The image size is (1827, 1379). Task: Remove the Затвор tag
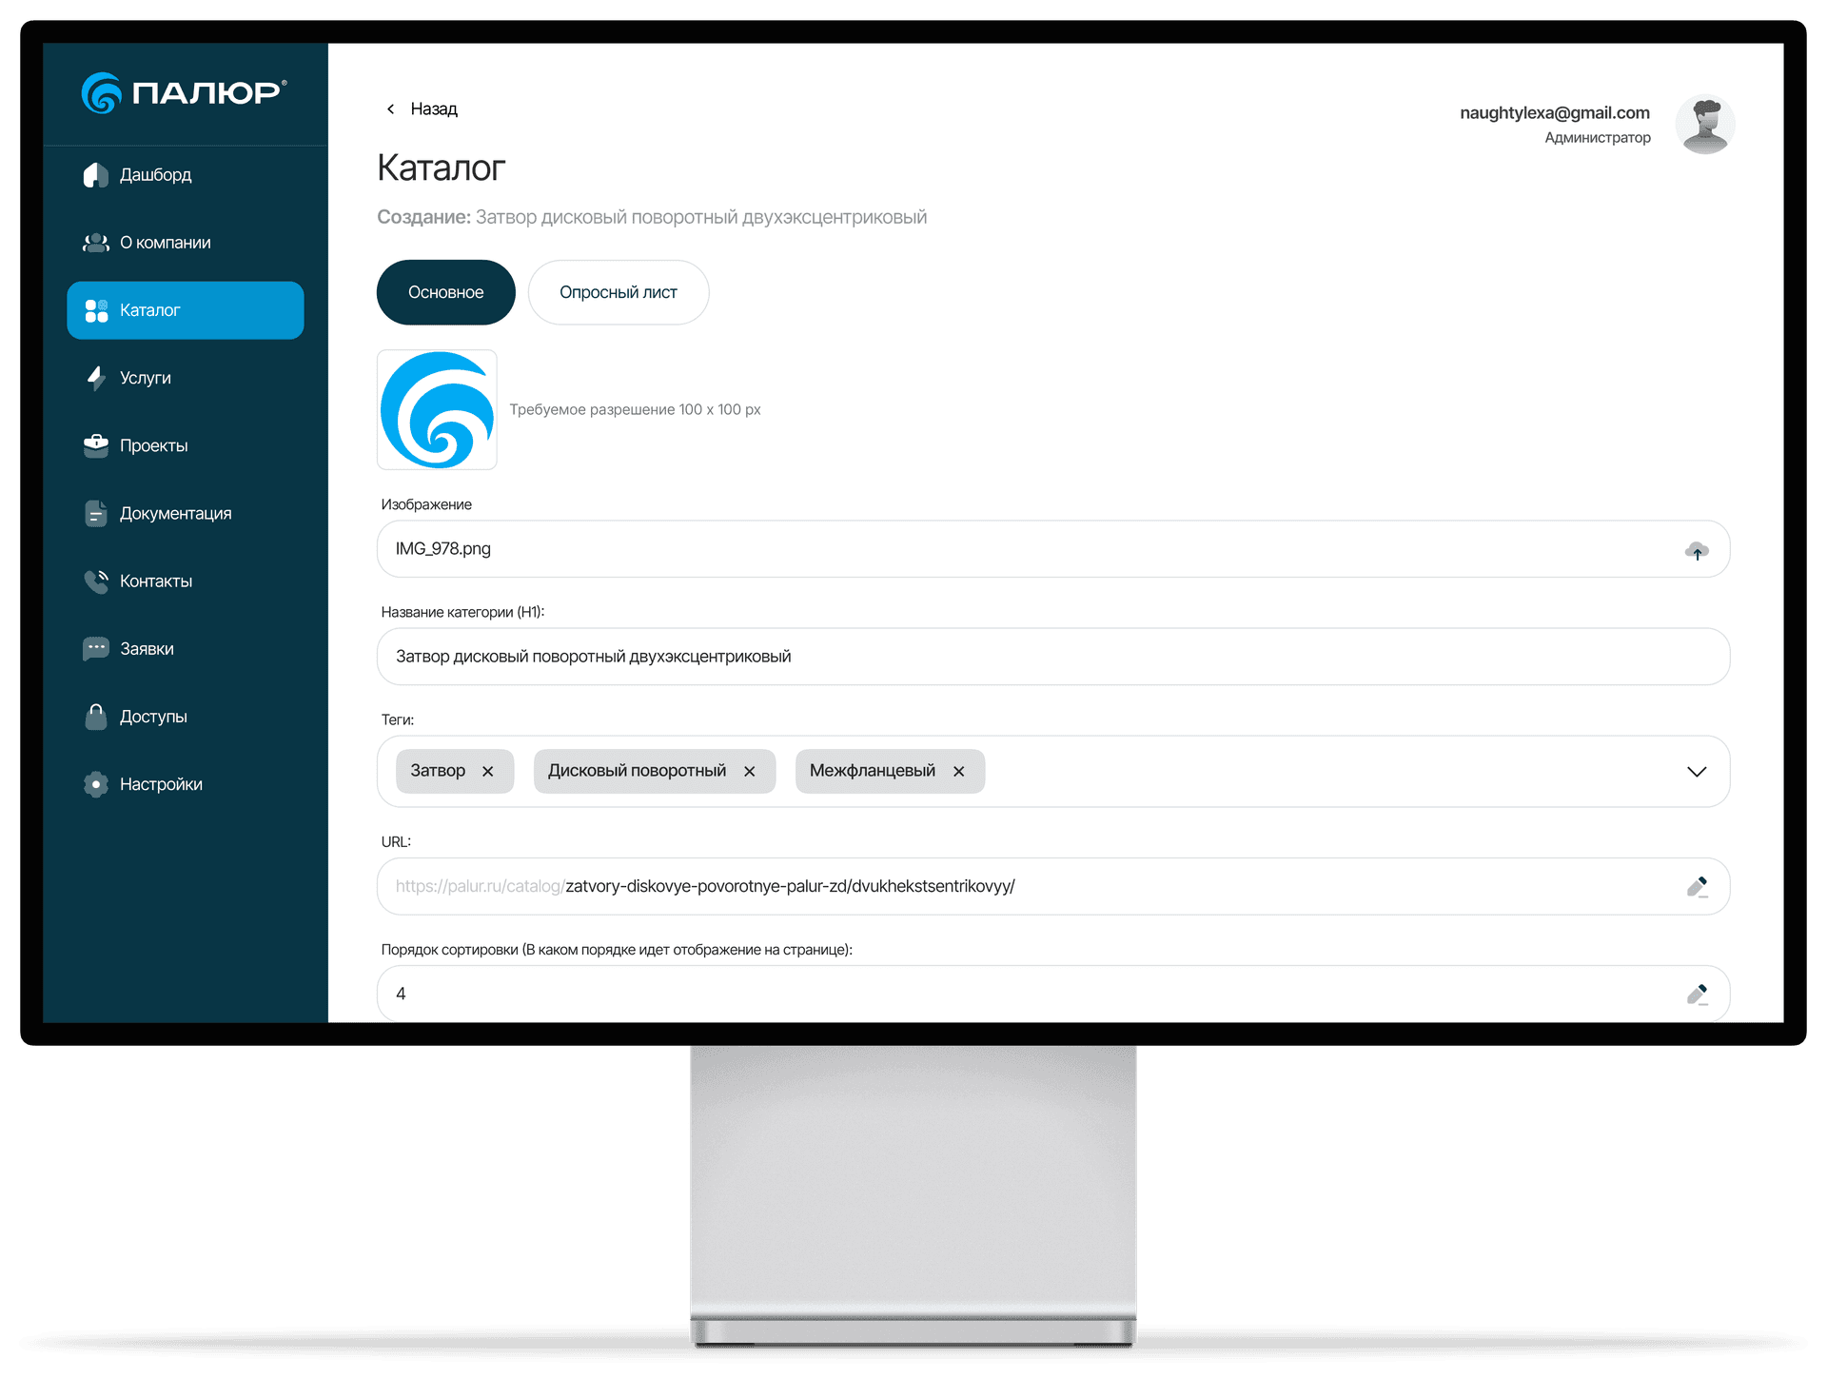point(488,772)
